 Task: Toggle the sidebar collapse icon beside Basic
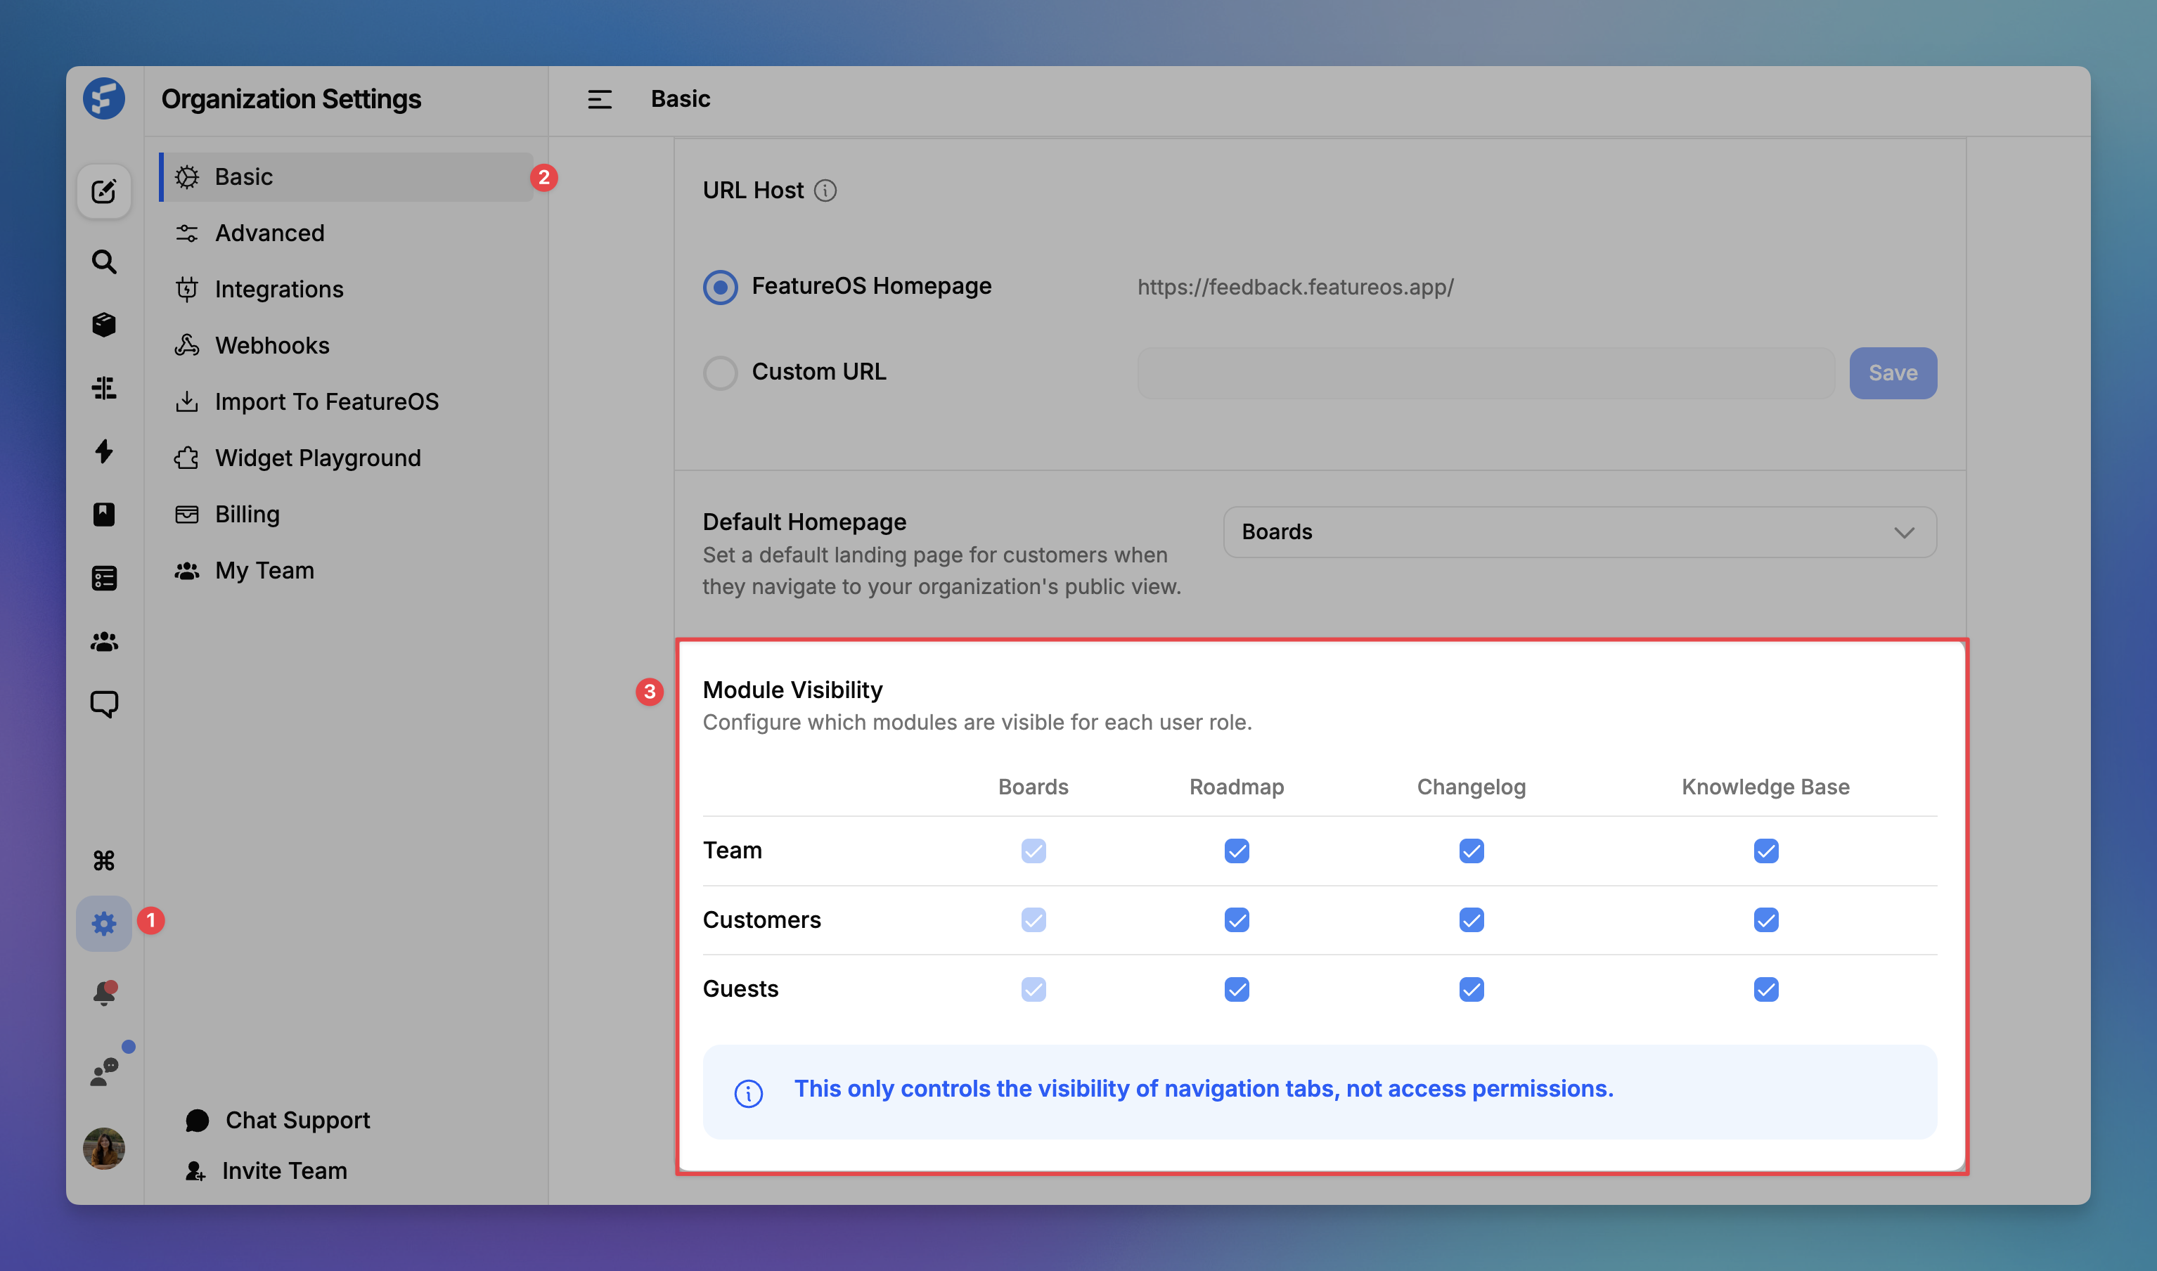[x=600, y=99]
